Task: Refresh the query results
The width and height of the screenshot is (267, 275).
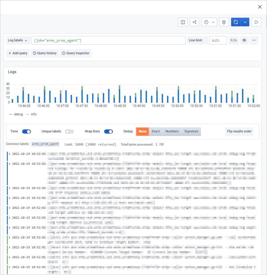Action: tap(236, 22)
